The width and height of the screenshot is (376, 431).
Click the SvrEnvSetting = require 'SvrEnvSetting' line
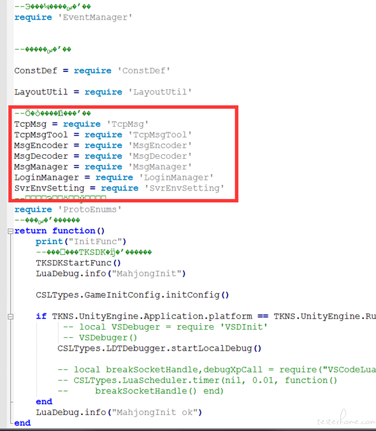click(119, 188)
